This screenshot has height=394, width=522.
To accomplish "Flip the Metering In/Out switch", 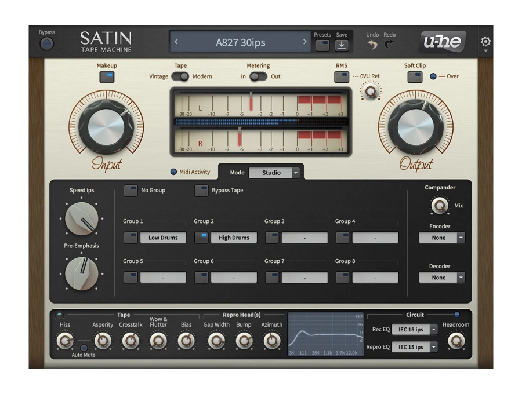I will point(258,76).
